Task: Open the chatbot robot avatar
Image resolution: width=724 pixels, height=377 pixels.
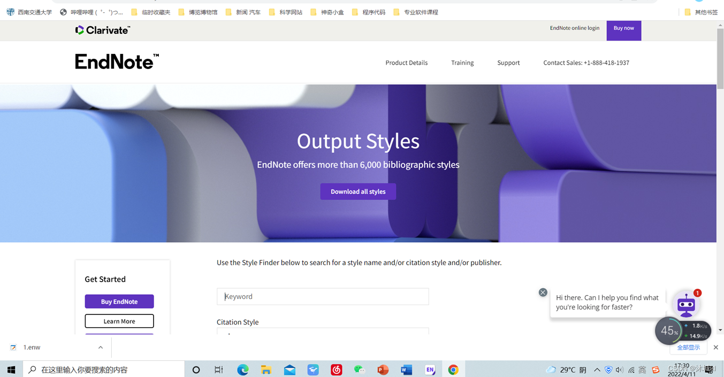Action: click(686, 305)
